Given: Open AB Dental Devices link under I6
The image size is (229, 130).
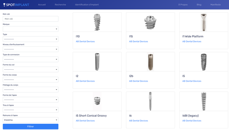Looking at the screenshot, I should 139,121.
